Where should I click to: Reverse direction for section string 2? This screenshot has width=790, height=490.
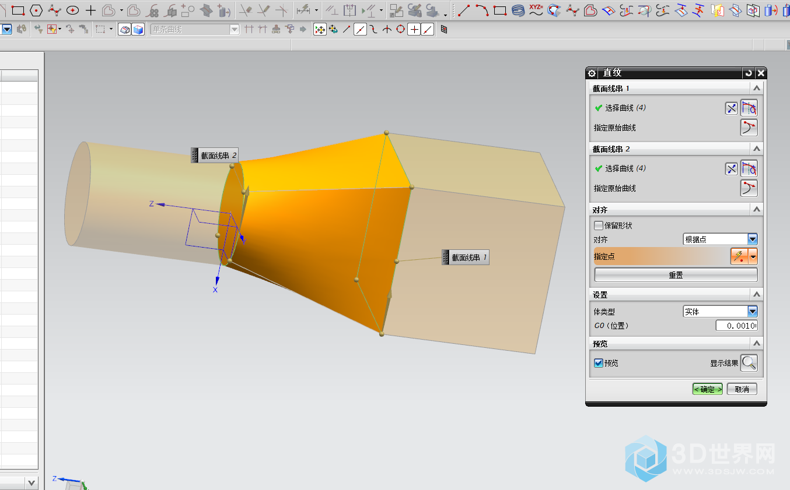pyautogui.click(x=732, y=168)
